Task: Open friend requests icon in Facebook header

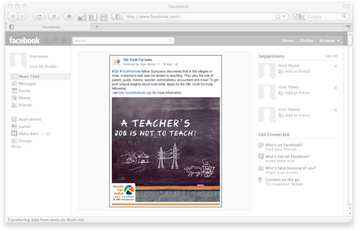Action: tap(47, 41)
